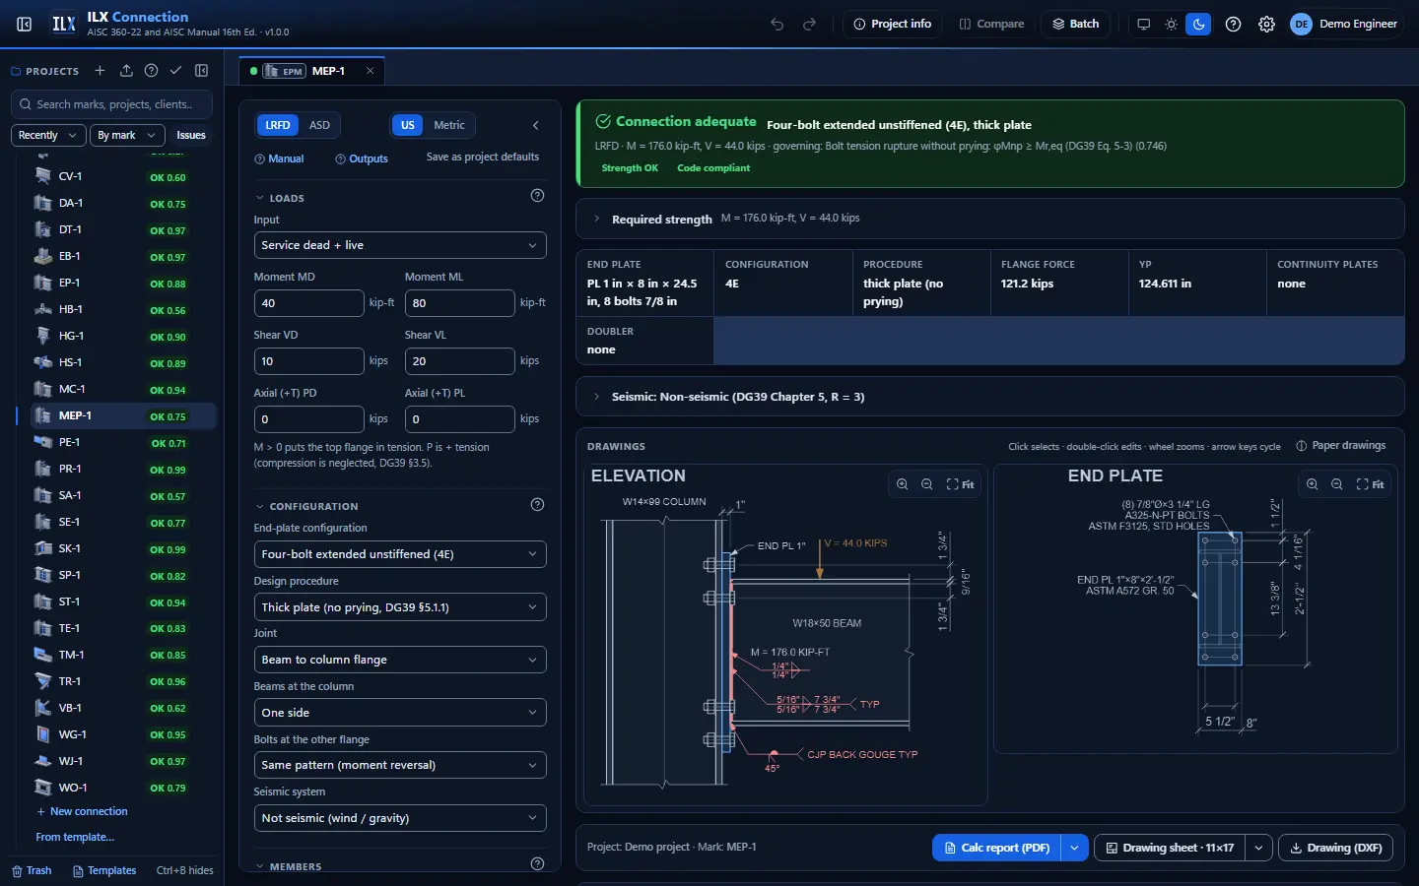Open the Batch button
This screenshot has height=886, width=1419.
coord(1076,24)
